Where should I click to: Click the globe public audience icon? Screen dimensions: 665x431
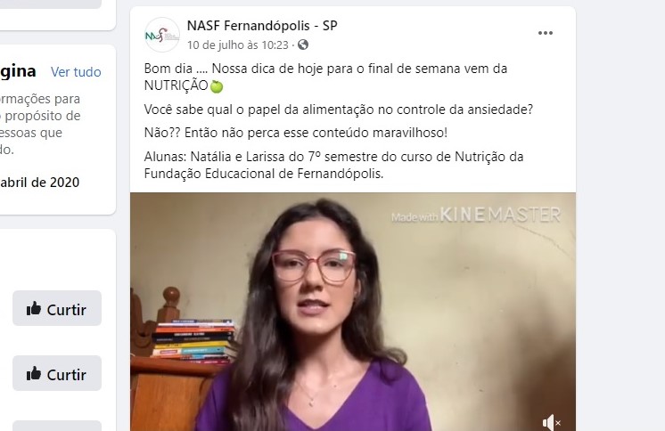303,45
